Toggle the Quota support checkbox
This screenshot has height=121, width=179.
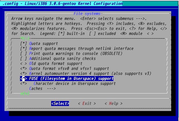(24, 44)
